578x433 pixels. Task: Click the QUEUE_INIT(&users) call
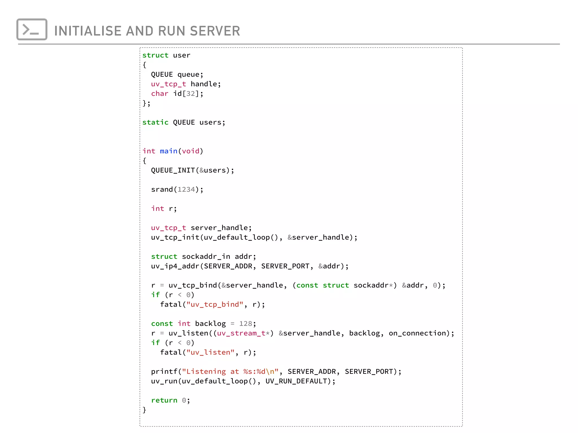coord(192,170)
